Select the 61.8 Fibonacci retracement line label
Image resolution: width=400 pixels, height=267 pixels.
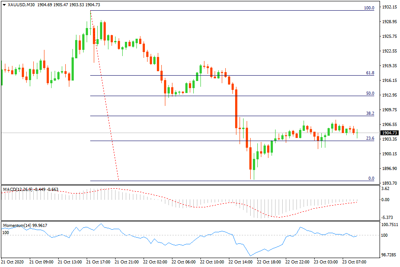tap(370, 73)
